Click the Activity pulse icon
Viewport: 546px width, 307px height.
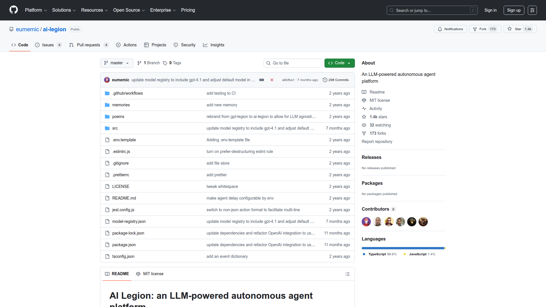[x=364, y=109]
